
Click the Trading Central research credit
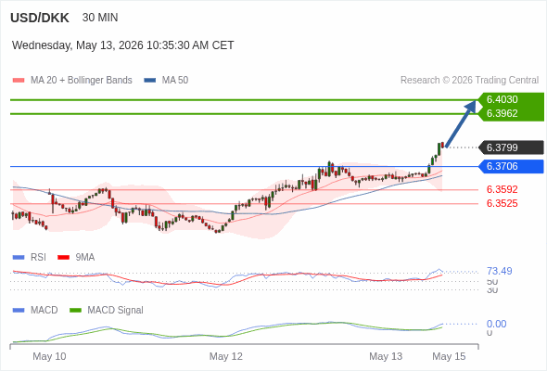point(469,81)
